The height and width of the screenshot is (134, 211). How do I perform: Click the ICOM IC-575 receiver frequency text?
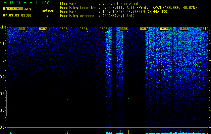(x=135, y=12)
